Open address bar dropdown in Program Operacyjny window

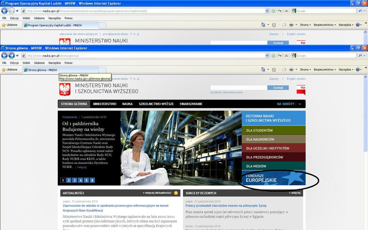[x=267, y=11]
